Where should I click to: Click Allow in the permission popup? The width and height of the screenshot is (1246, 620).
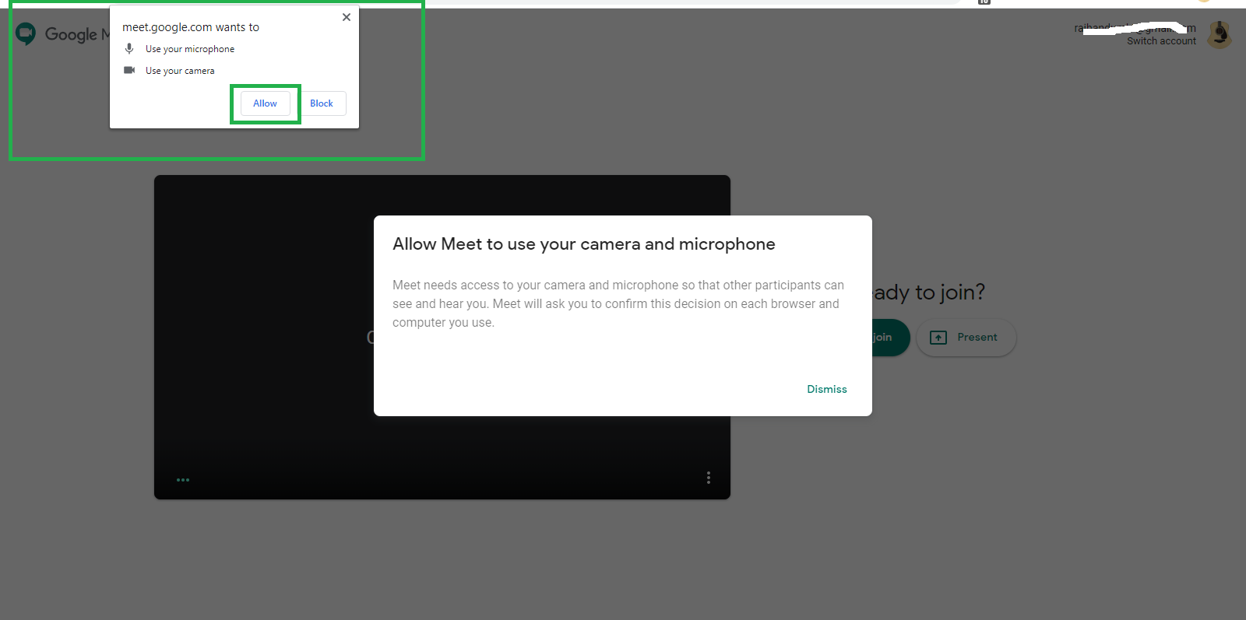tap(266, 103)
